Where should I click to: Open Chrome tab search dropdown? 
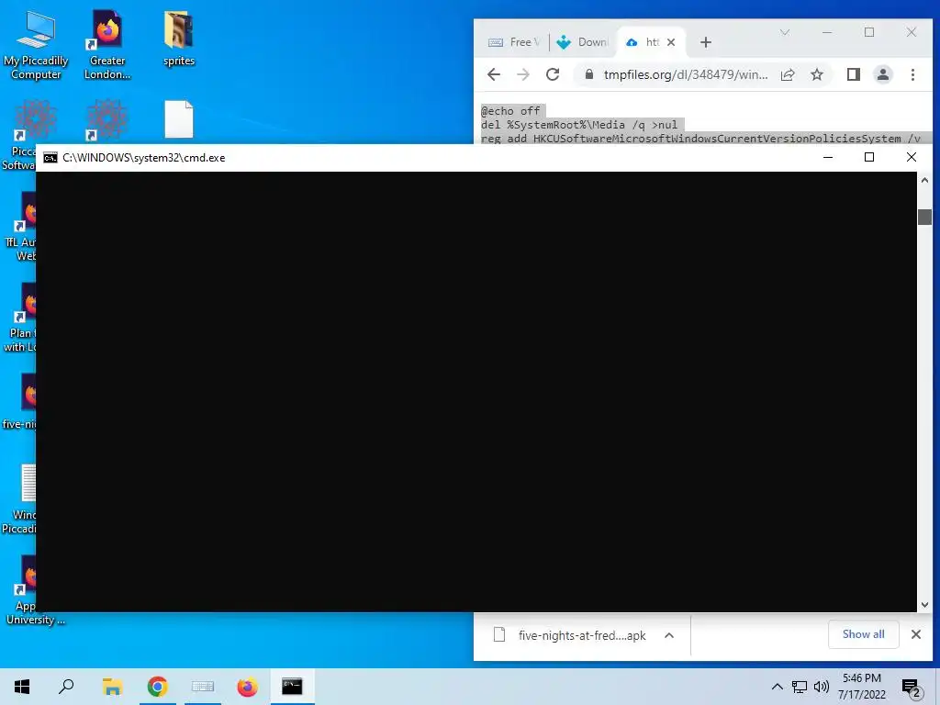coord(785,32)
